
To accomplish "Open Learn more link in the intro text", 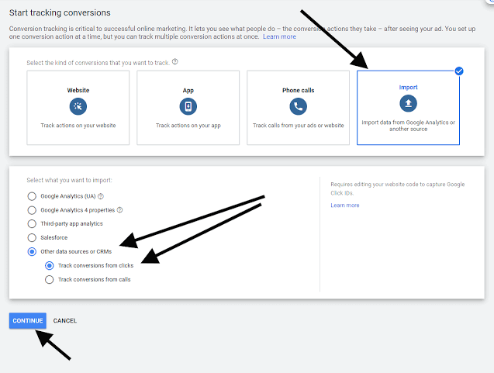I will [x=279, y=36].
